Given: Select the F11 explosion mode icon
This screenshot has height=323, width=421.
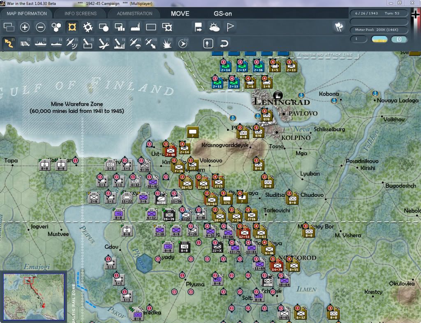Looking at the screenshot, I should coord(167,43).
